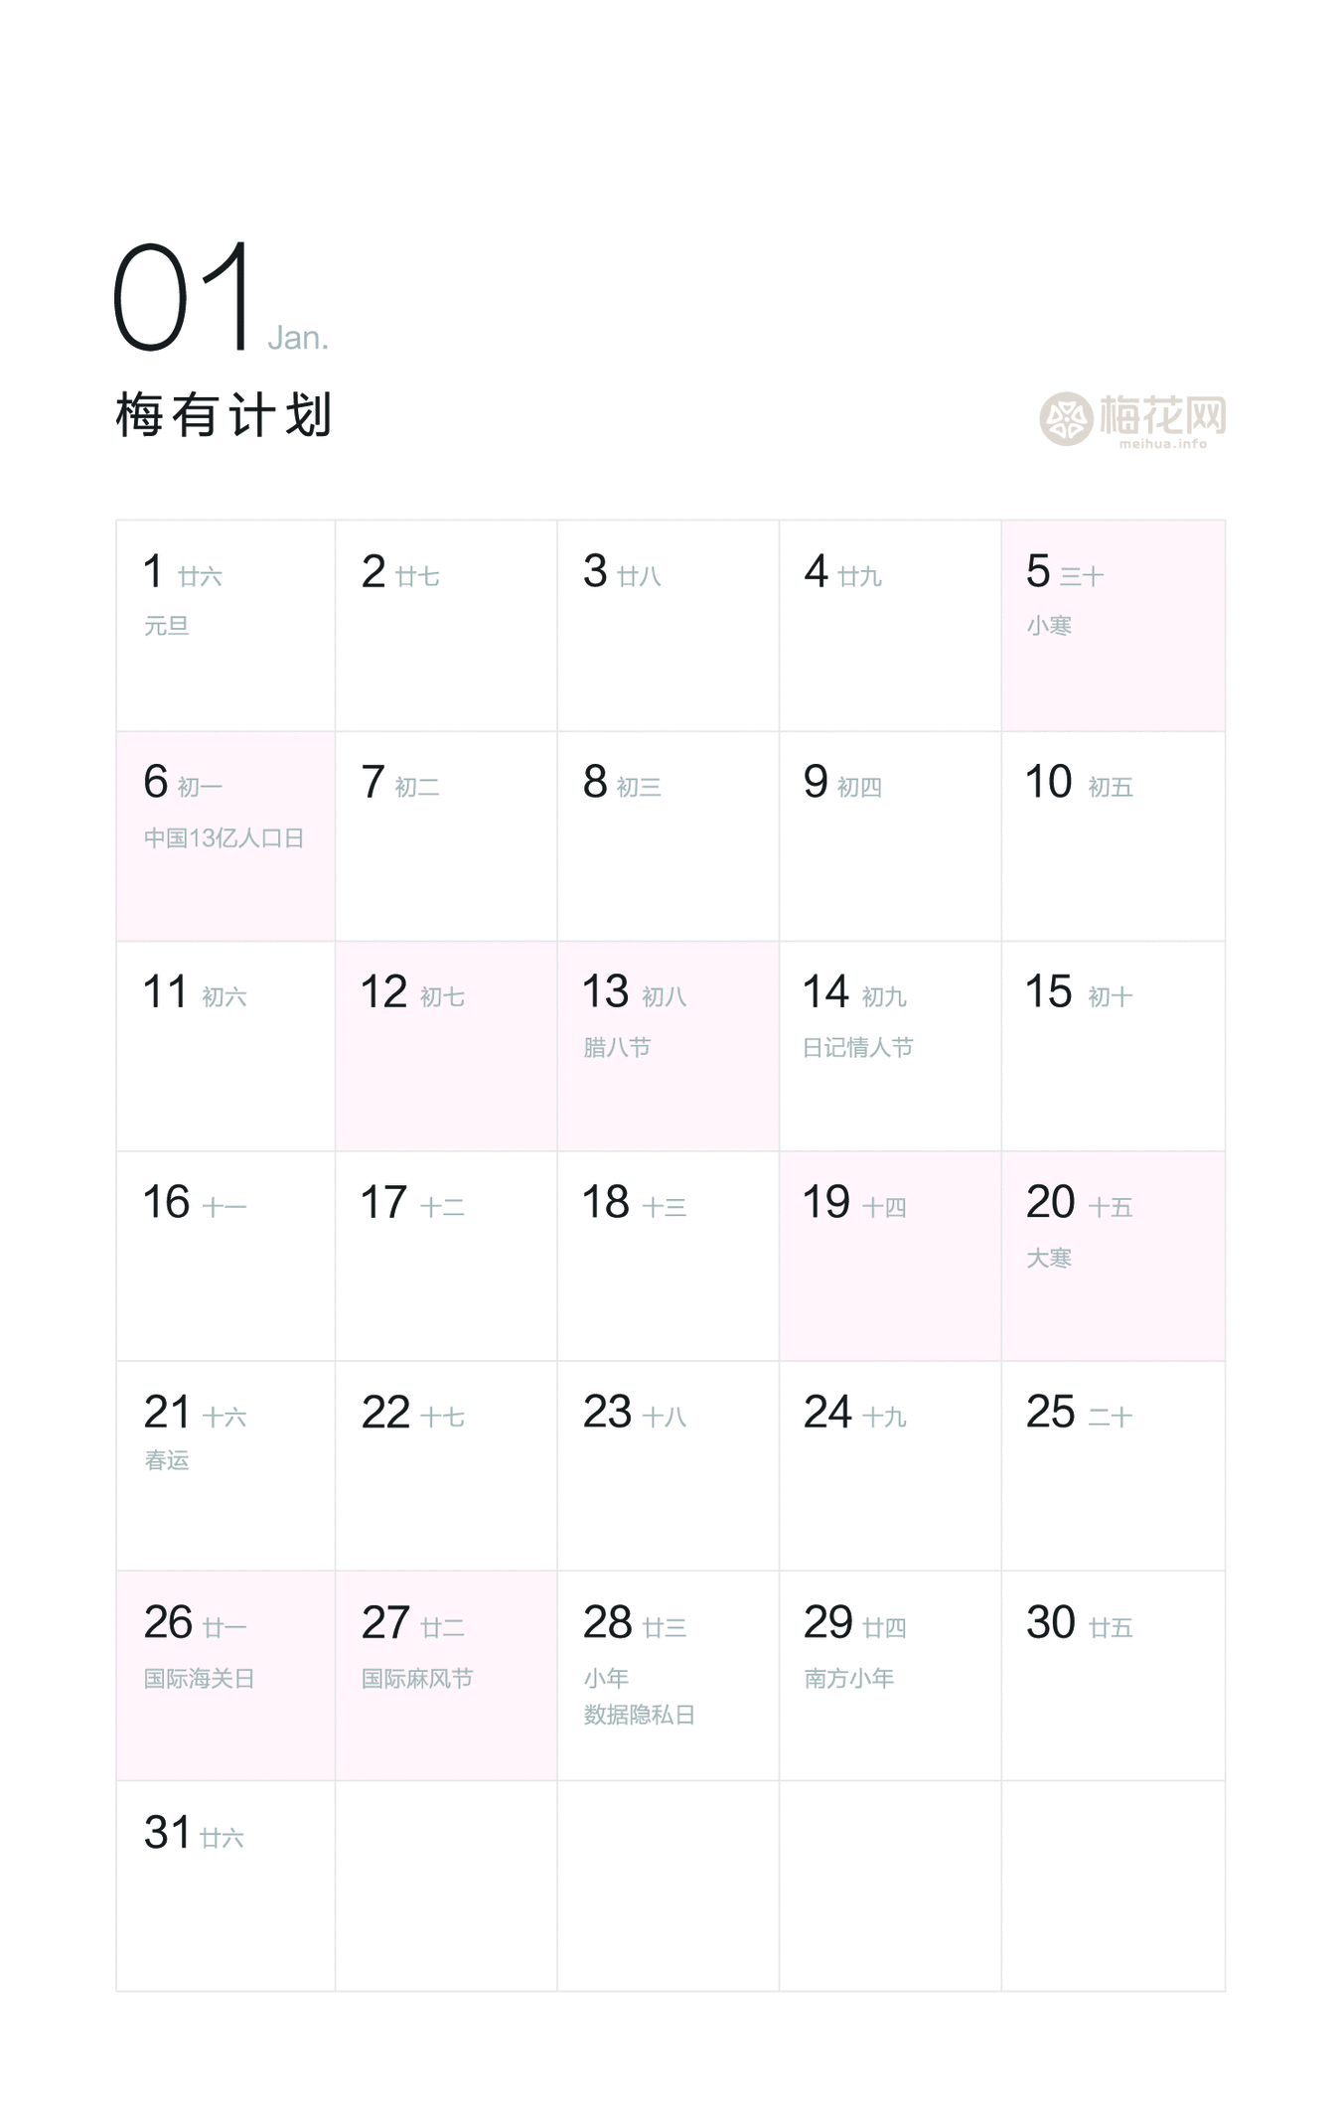
Task: Open the meihua.info link text
Action: 1162,444
